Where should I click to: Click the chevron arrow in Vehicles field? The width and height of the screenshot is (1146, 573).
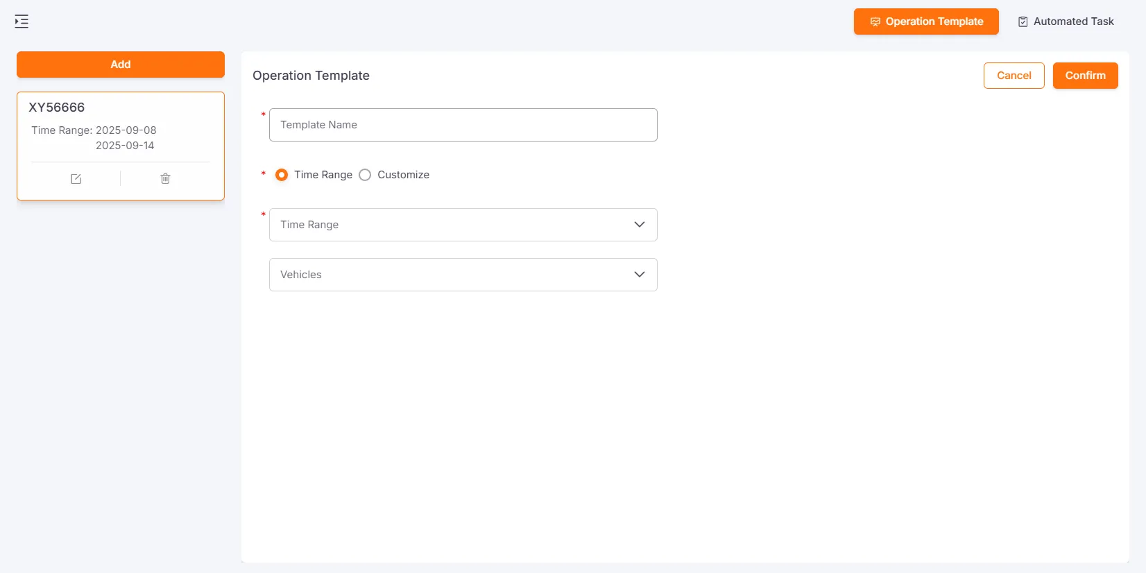click(x=639, y=275)
